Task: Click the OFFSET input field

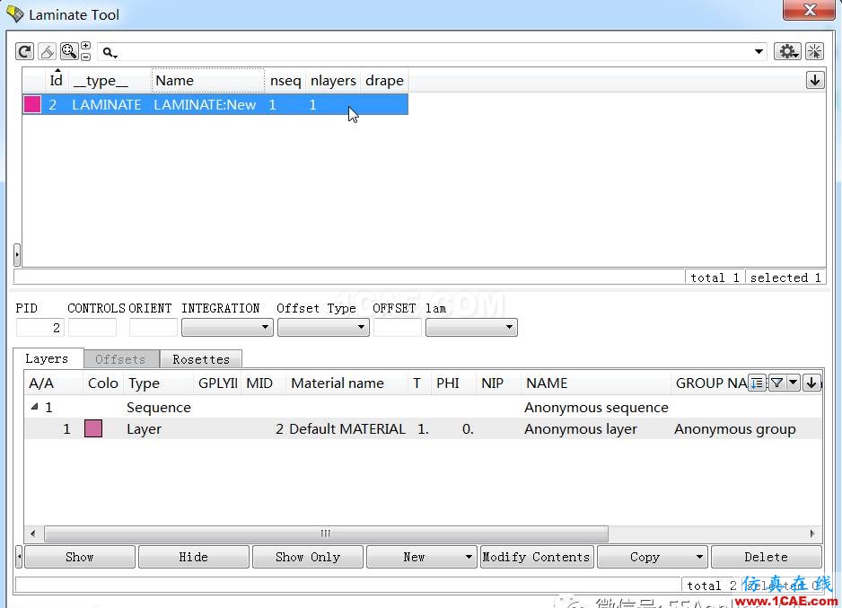Action: coord(398,328)
